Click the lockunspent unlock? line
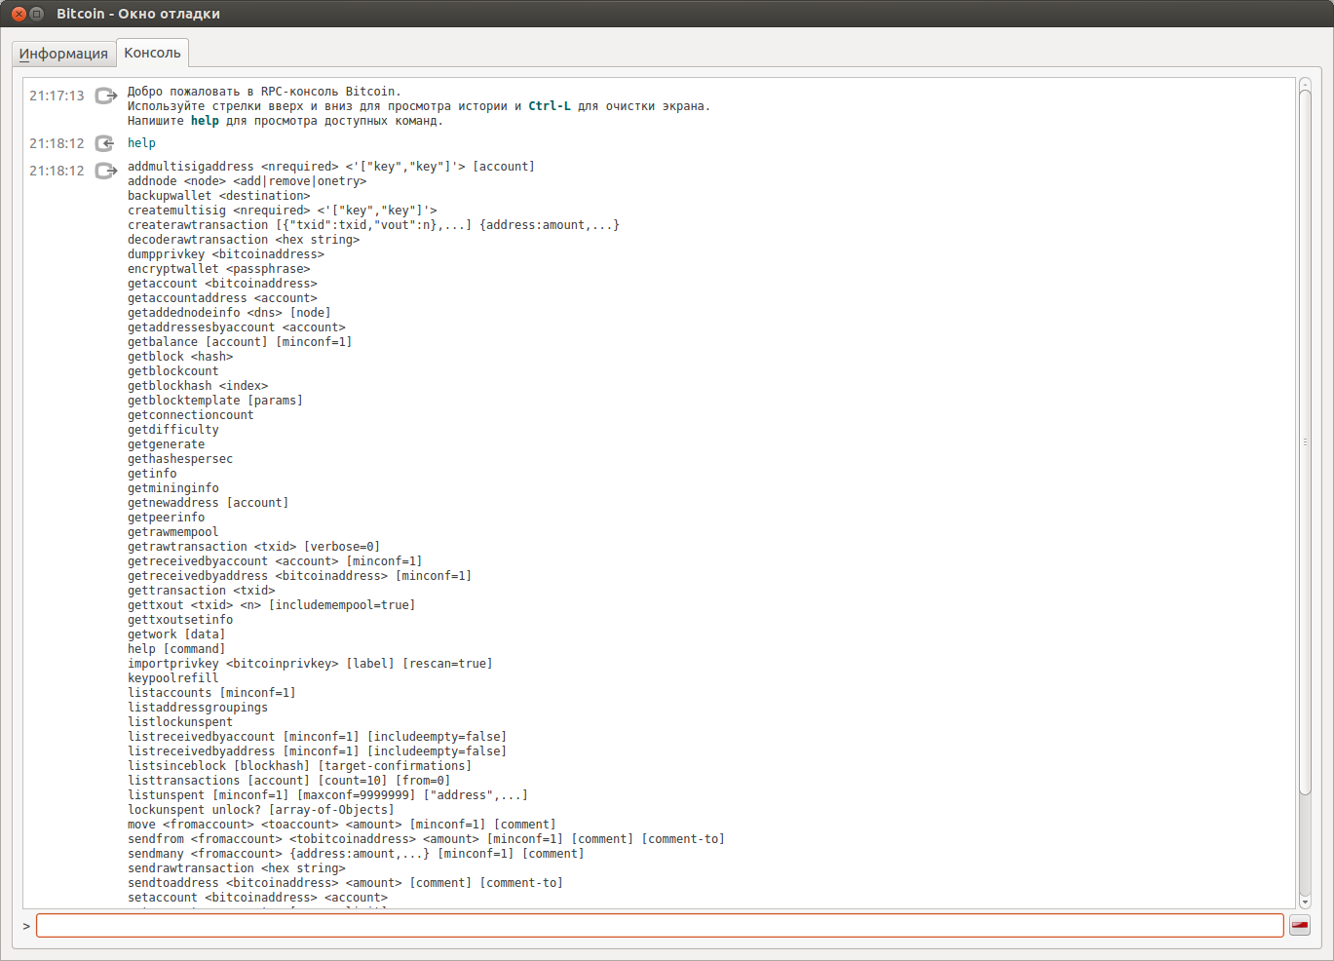Screen dimensions: 1334x961 coord(261,810)
